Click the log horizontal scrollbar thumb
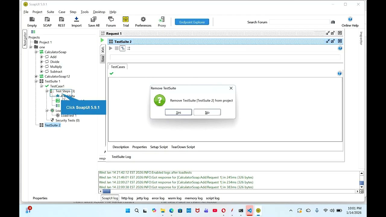The height and width of the screenshot is (217, 386). (x=107, y=191)
